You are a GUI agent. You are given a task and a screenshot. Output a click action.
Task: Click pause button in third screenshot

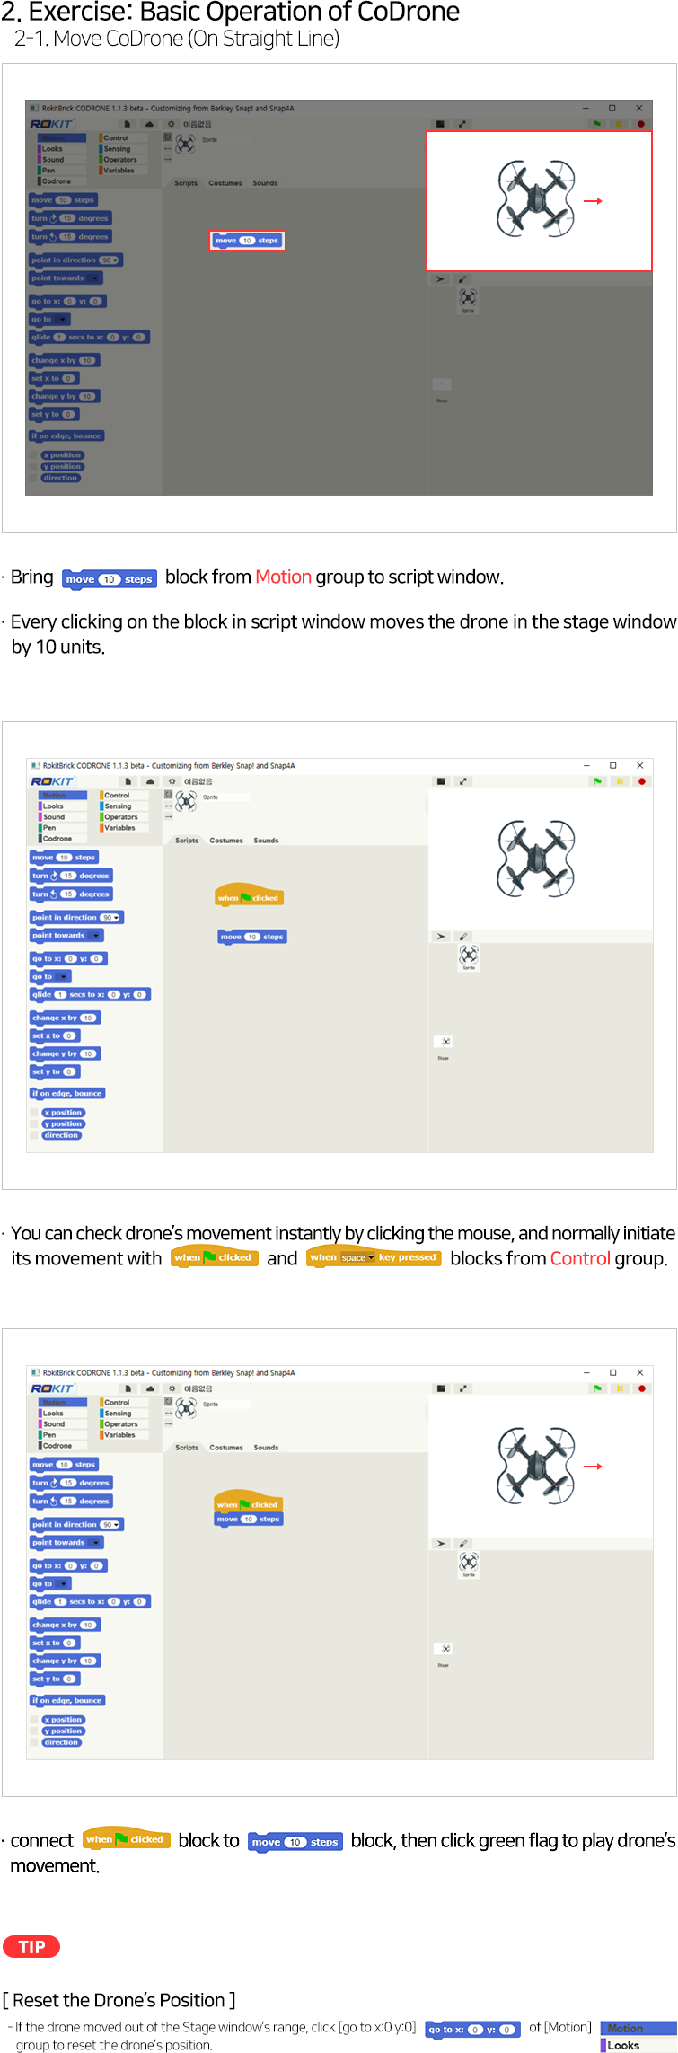tap(620, 1388)
